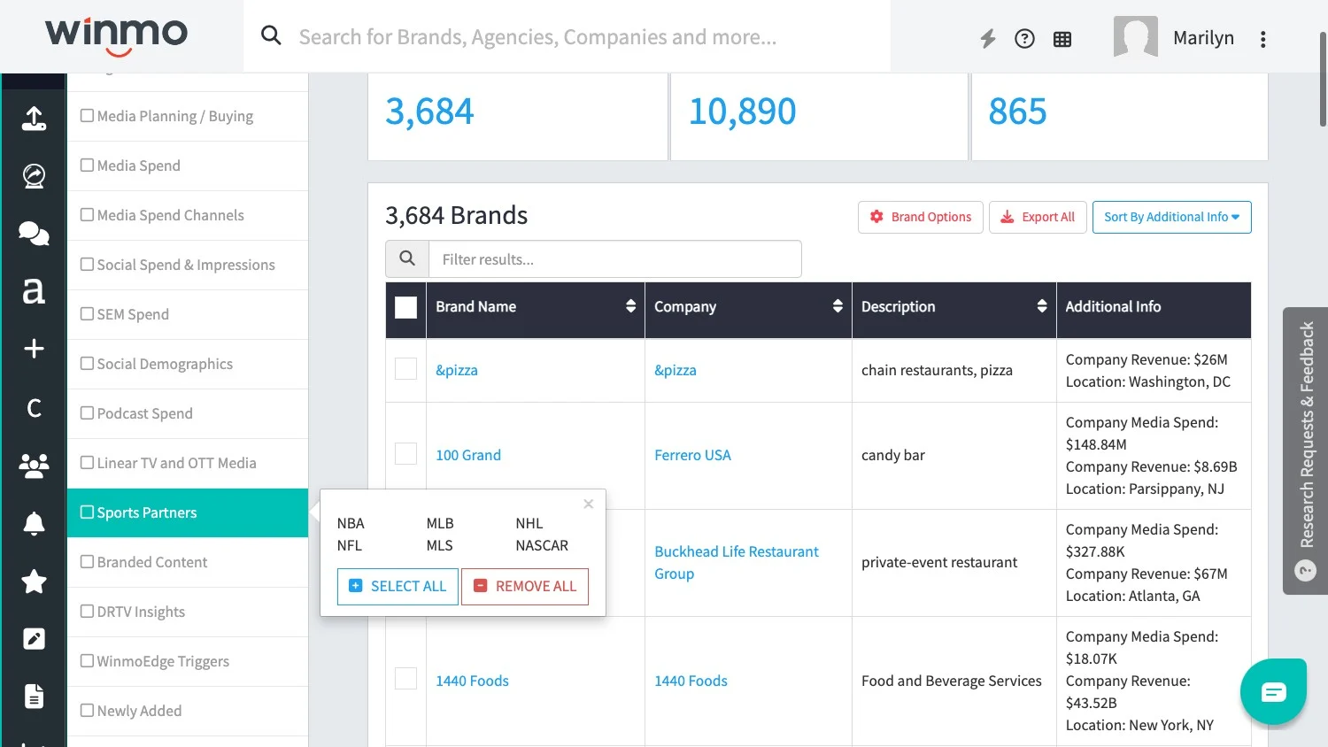
Task: Click the SELECT ALL button
Action: 398,586
